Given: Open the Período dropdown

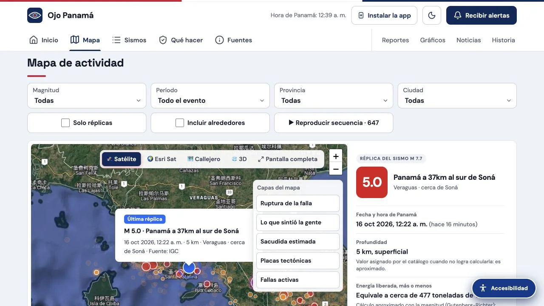Looking at the screenshot, I should point(210,96).
